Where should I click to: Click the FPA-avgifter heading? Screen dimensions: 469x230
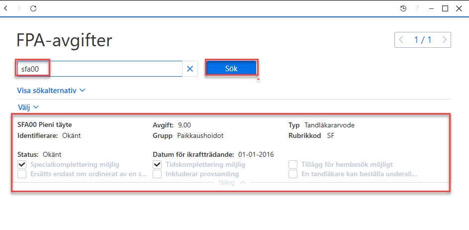click(x=64, y=40)
